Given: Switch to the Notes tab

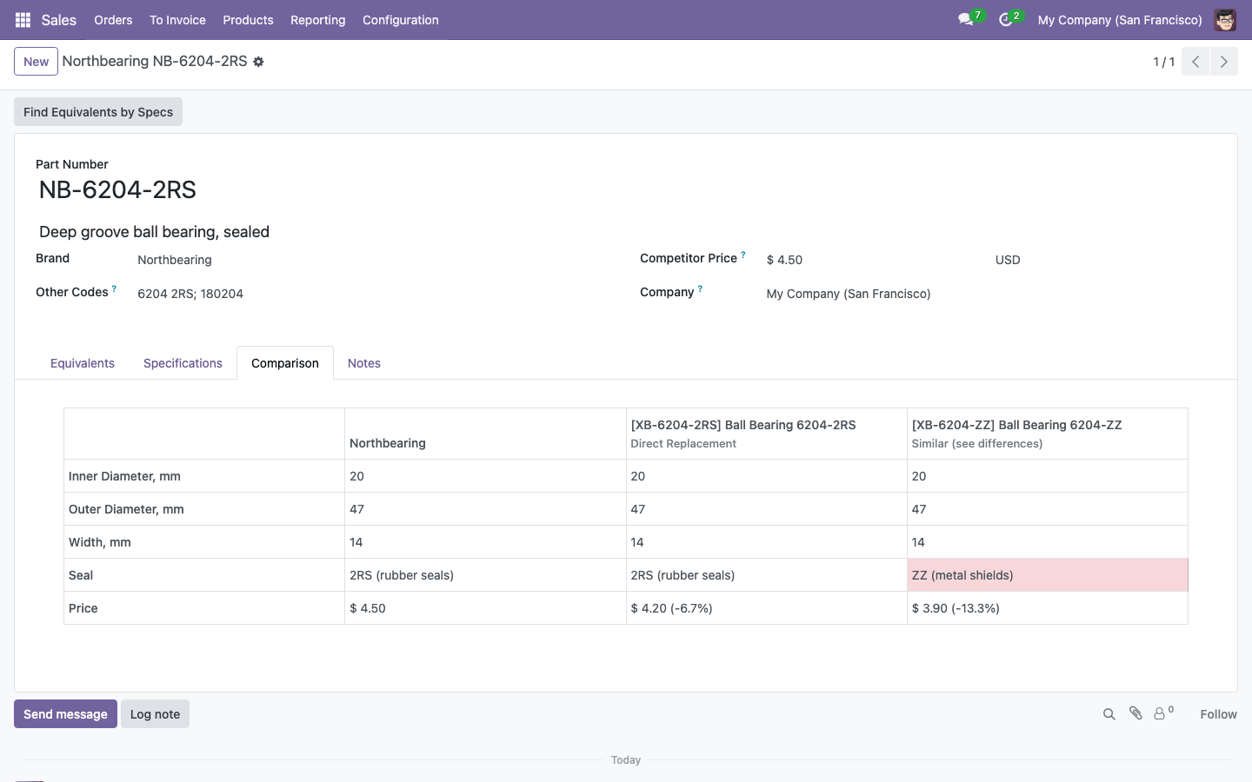Looking at the screenshot, I should pyautogui.click(x=364, y=363).
